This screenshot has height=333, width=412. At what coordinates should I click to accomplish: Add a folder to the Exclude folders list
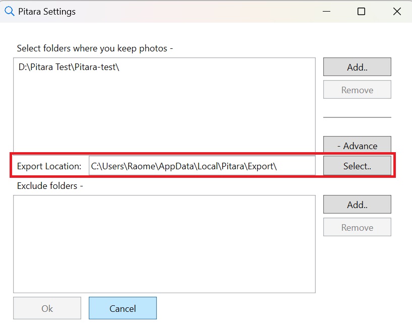[x=357, y=205]
